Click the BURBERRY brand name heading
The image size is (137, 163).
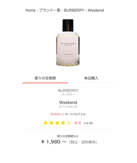(68, 91)
